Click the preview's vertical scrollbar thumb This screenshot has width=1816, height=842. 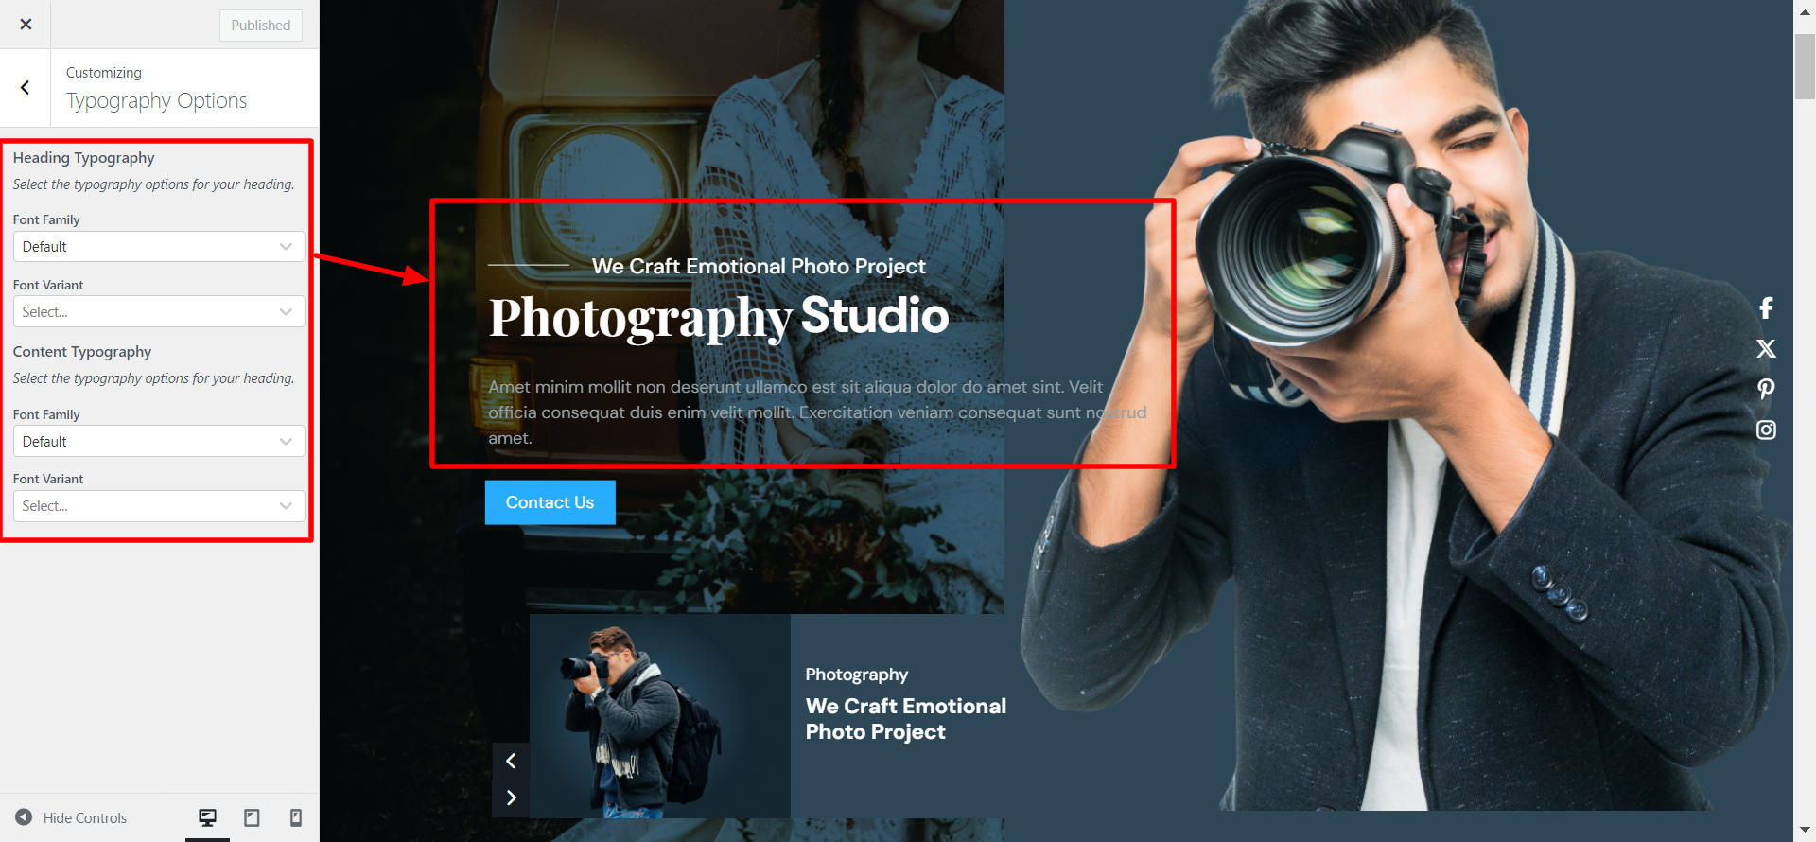(1805, 66)
